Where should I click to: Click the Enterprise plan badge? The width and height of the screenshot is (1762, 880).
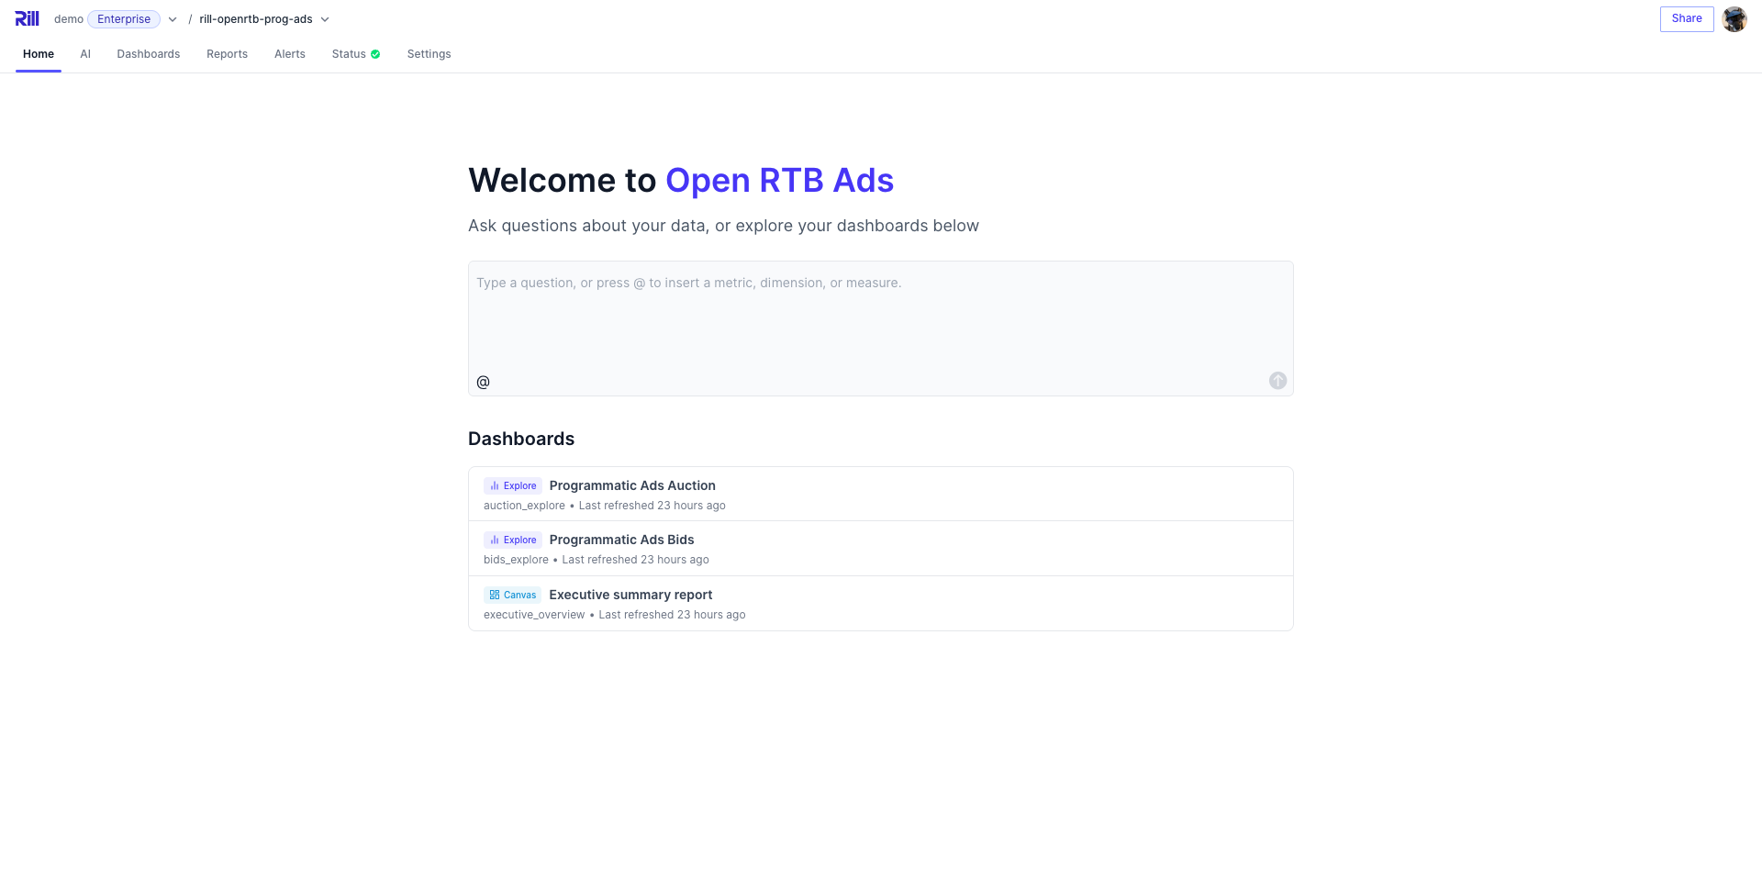tap(124, 19)
